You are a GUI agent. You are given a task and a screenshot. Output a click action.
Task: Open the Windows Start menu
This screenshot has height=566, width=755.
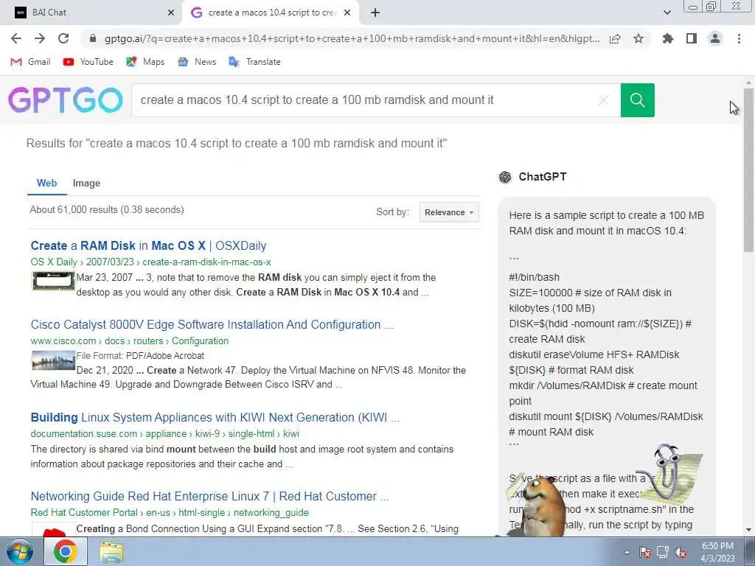coord(19,551)
